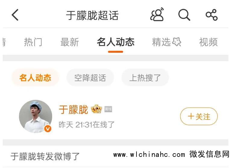Switch to the 最新 tab

(70, 42)
